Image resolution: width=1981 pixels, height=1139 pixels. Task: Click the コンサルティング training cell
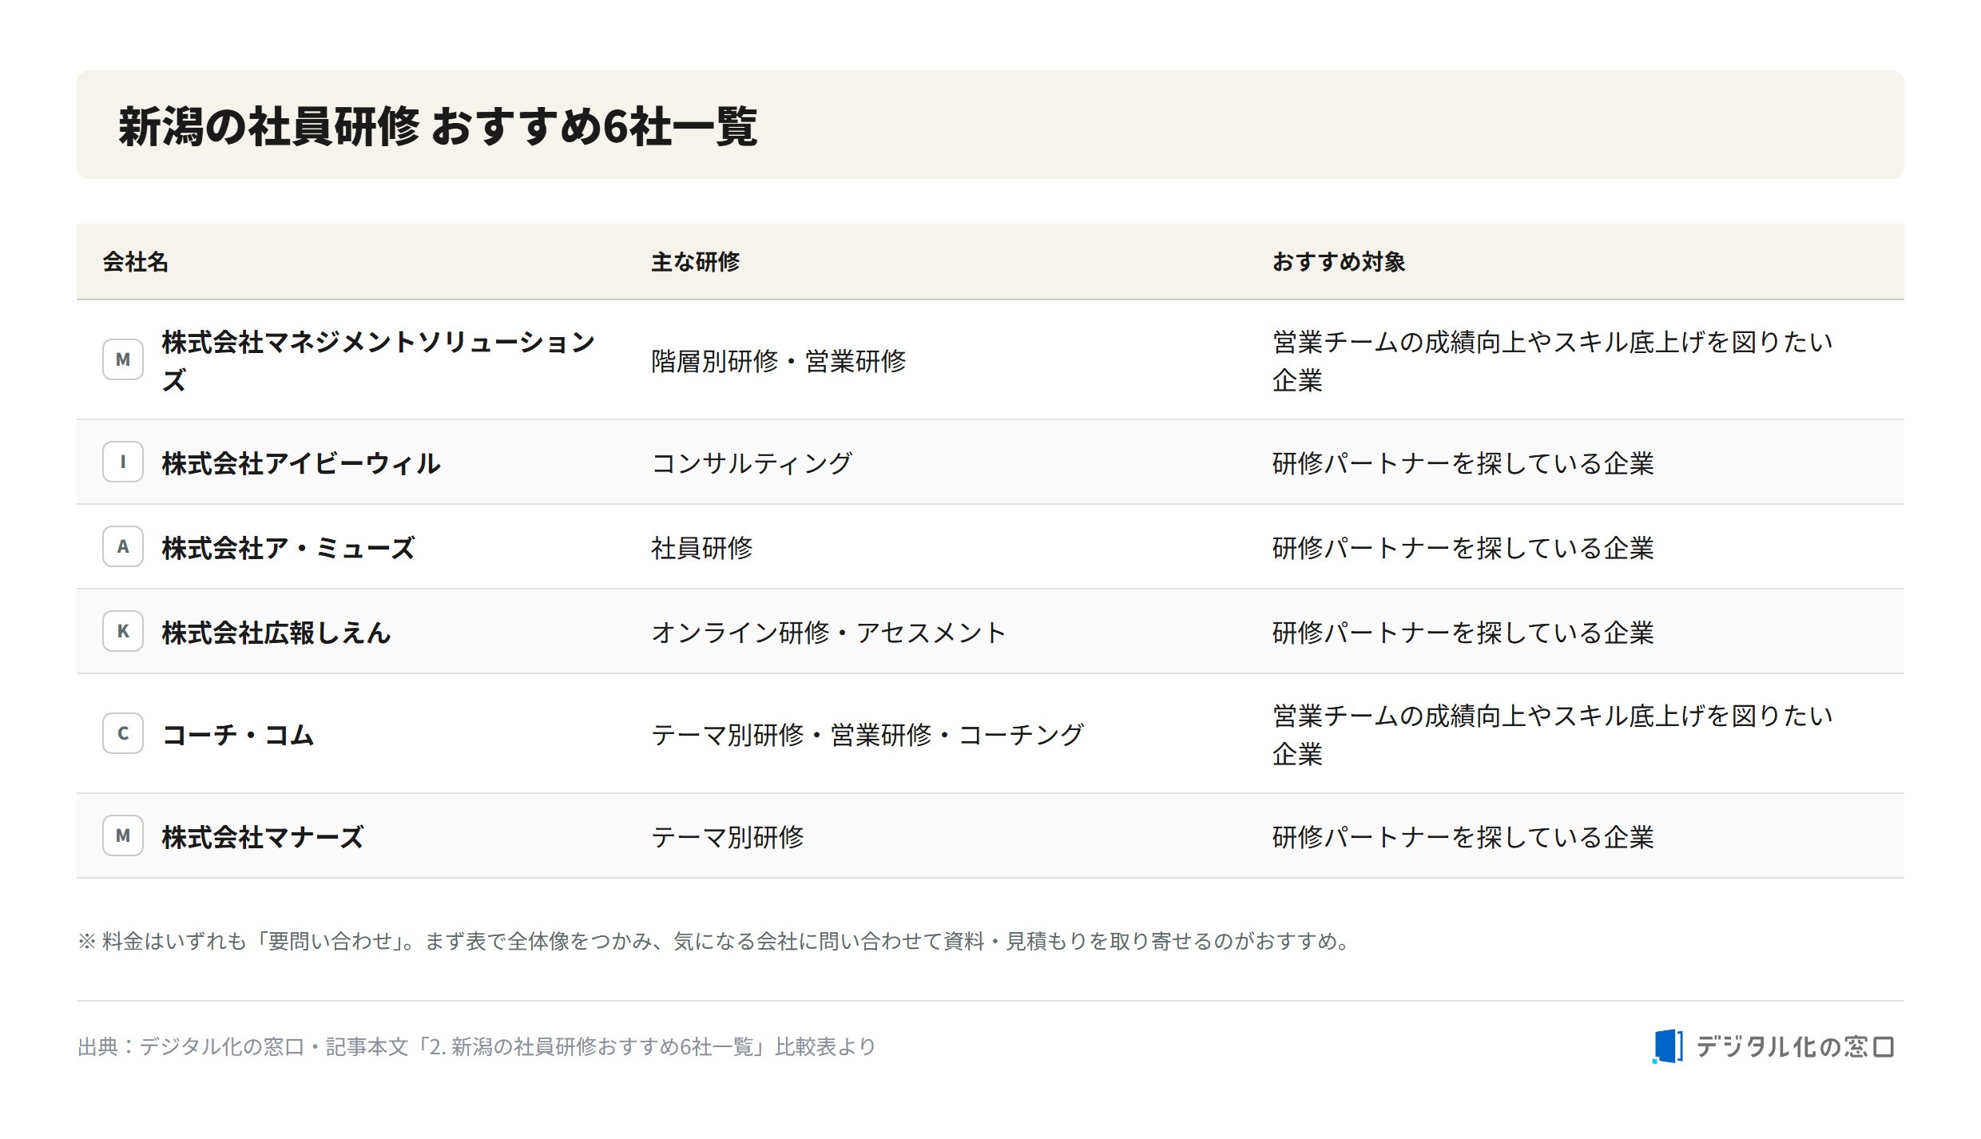point(752,463)
